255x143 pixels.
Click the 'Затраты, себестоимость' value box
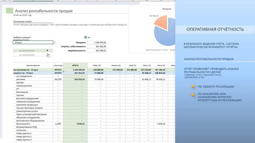[x=97, y=46]
